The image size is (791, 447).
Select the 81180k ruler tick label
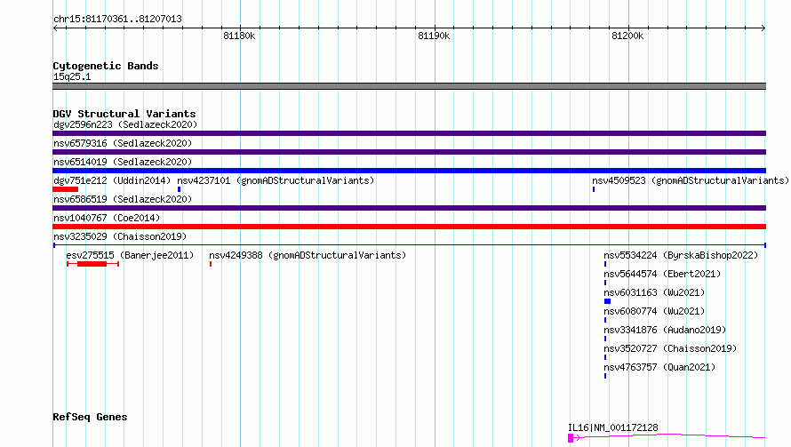click(x=239, y=36)
